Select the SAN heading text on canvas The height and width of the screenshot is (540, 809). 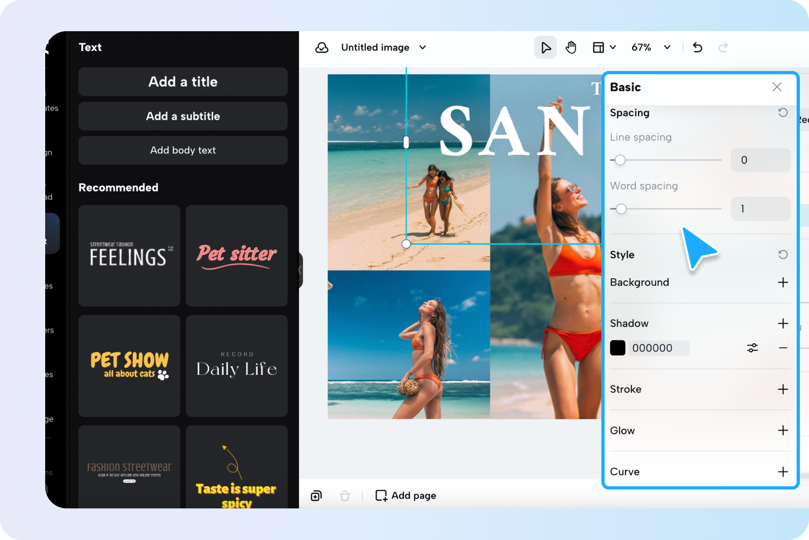pos(515,131)
